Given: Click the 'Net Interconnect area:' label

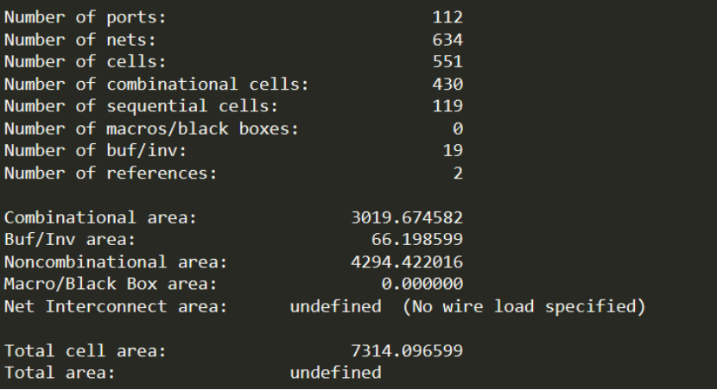Looking at the screenshot, I should point(116,306).
